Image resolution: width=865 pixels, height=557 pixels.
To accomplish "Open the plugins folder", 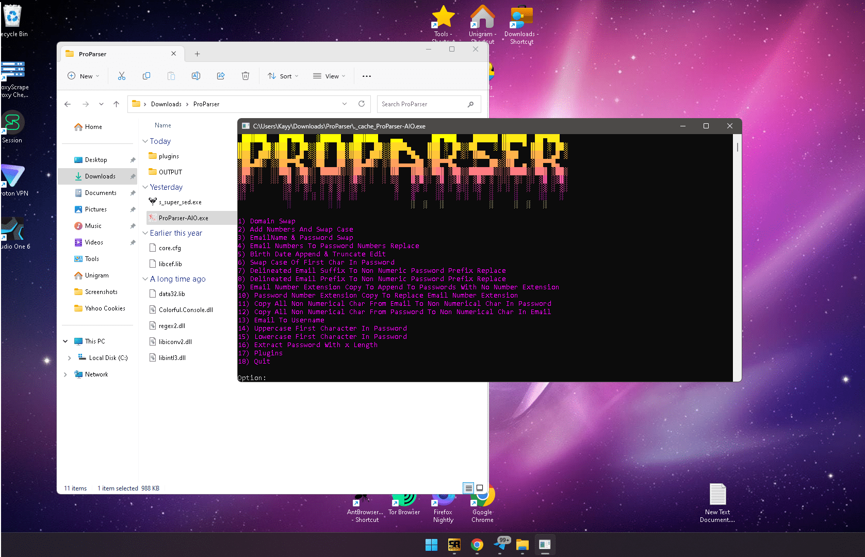I will pos(169,156).
